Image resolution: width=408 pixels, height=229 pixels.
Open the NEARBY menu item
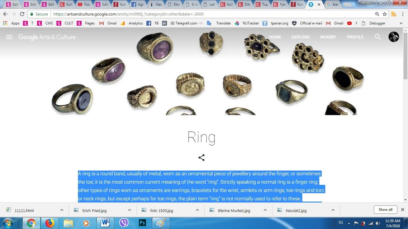coord(328,37)
